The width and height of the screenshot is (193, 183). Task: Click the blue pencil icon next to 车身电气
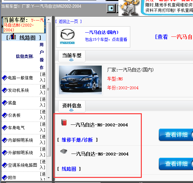(x=5, y=128)
